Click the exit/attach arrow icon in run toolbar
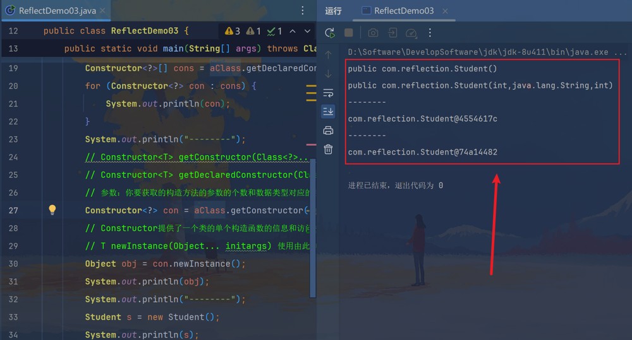 pos(392,33)
